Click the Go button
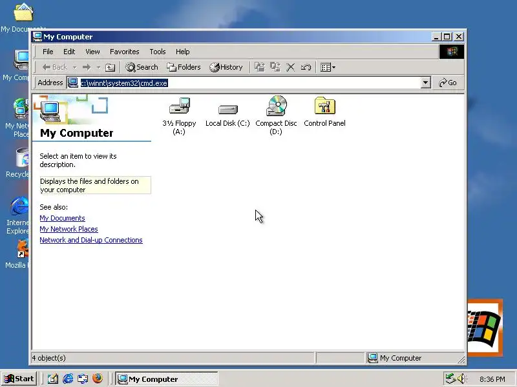This screenshot has height=387, width=517. click(x=448, y=83)
